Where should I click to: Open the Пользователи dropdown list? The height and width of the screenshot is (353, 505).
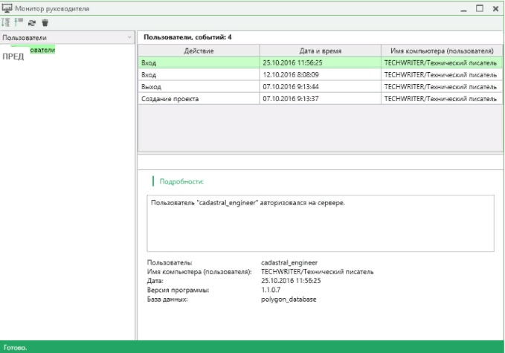click(129, 36)
